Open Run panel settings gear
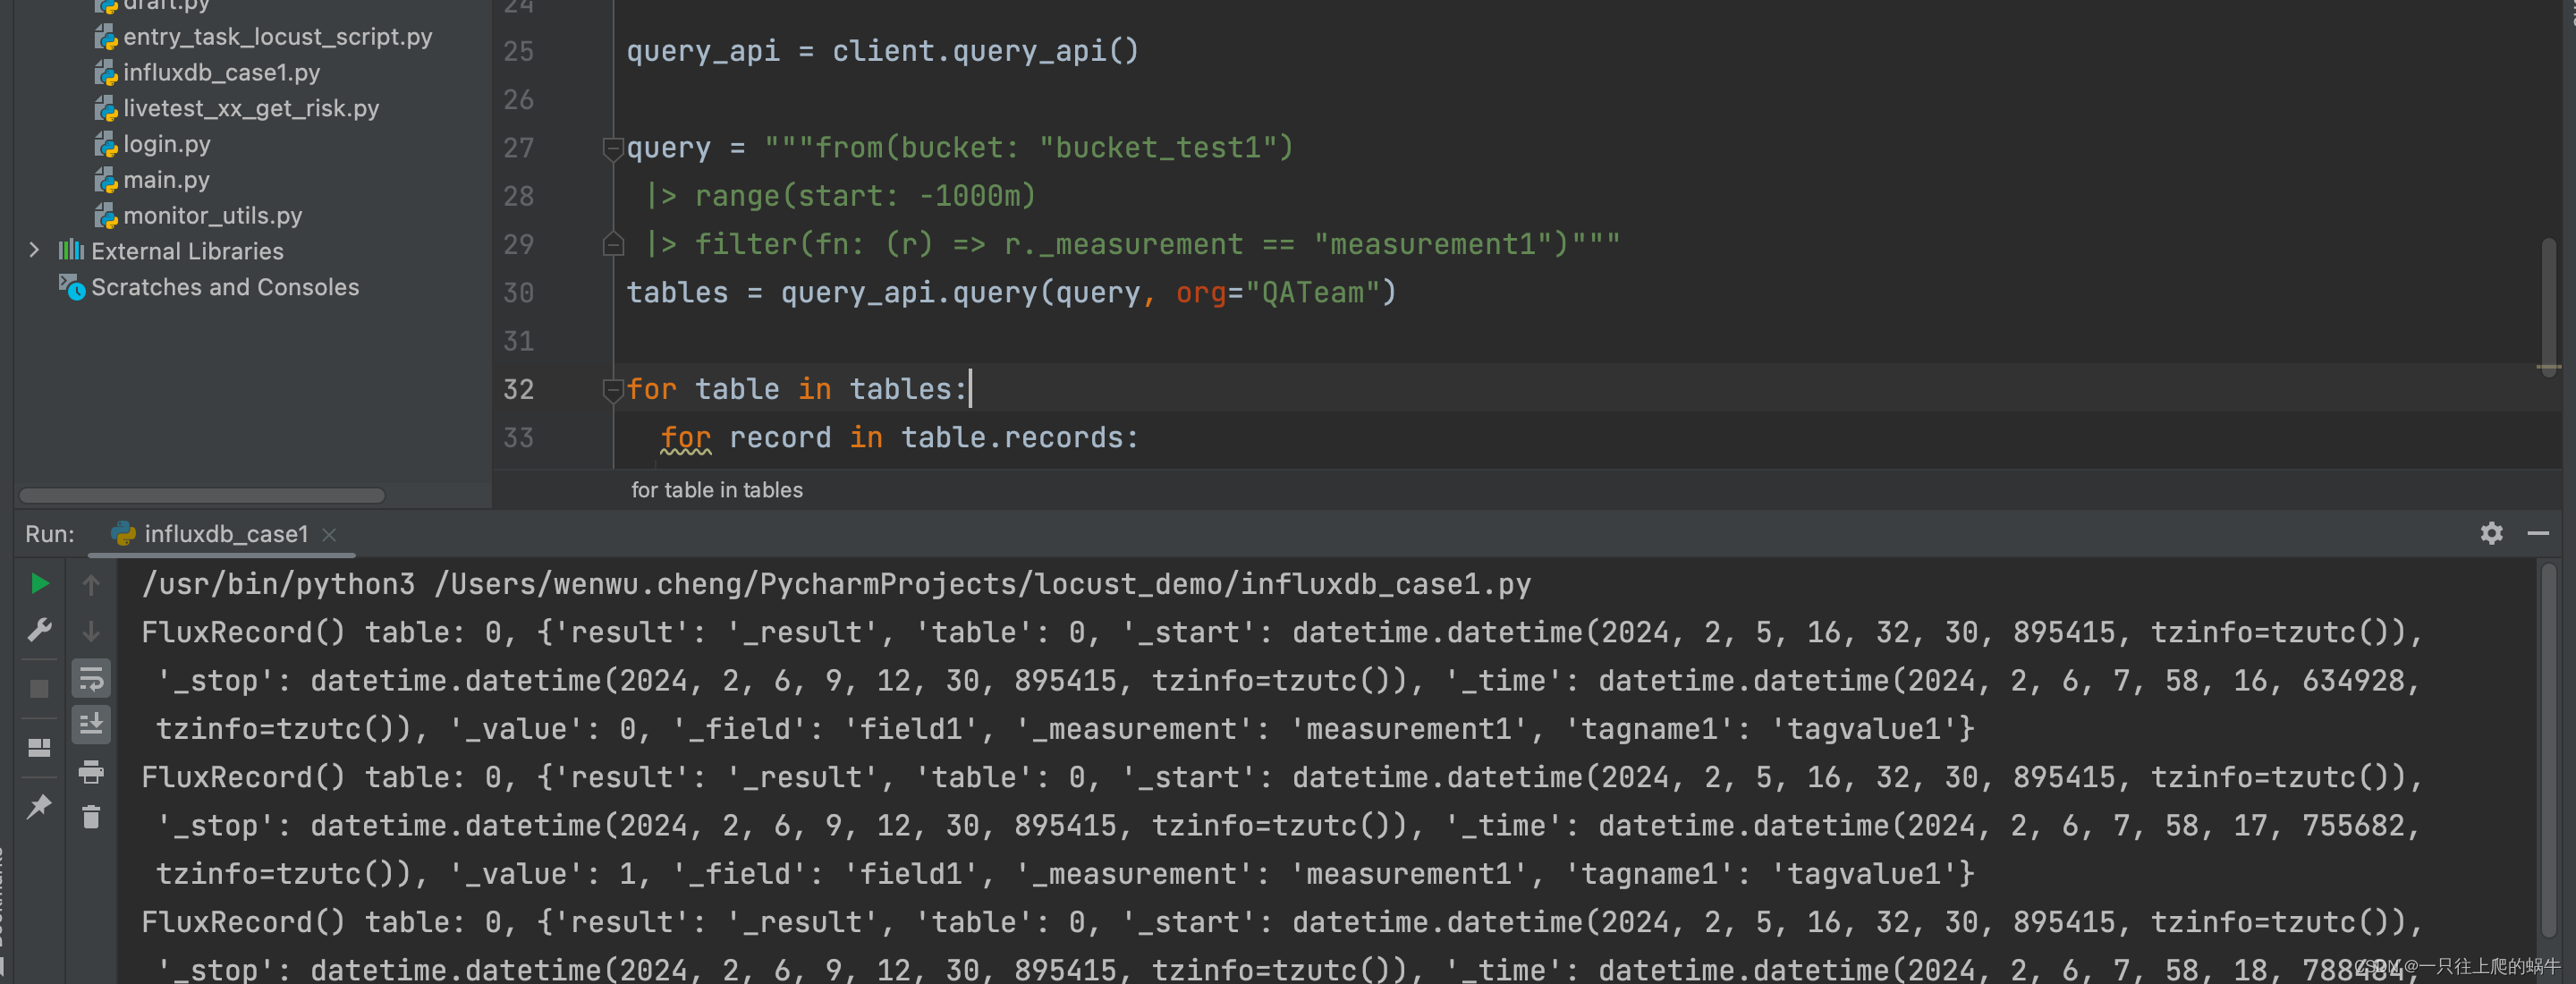 click(x=2491, y=533)
